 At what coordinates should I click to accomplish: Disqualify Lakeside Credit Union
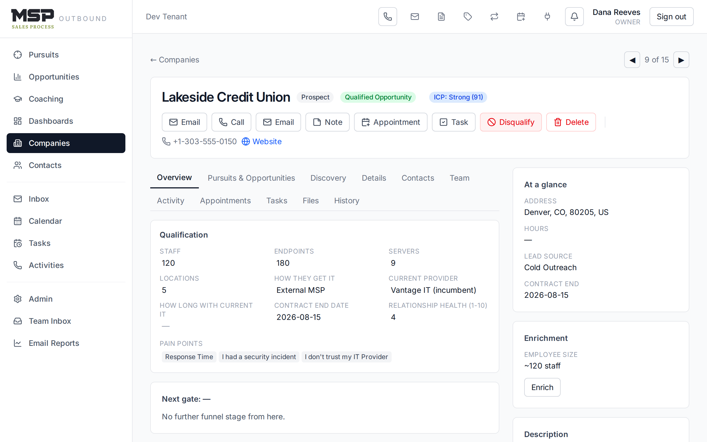pos(511,122)
